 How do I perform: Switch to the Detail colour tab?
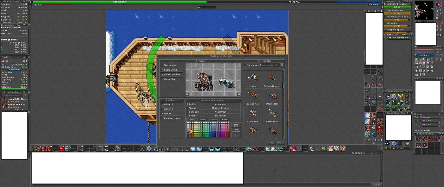click(x=225, y=120)
